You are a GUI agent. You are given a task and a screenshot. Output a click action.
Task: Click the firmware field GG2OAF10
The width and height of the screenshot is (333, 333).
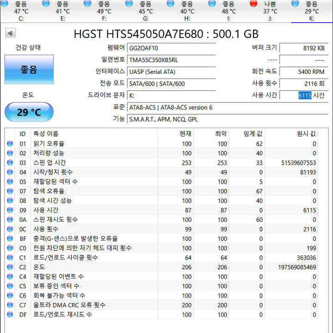click(x=171, y=48)
